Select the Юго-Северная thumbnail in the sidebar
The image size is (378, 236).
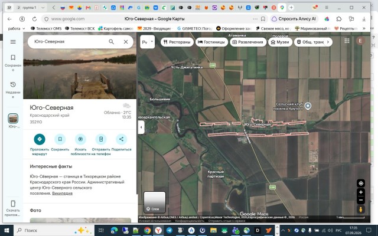coord(13,118)
